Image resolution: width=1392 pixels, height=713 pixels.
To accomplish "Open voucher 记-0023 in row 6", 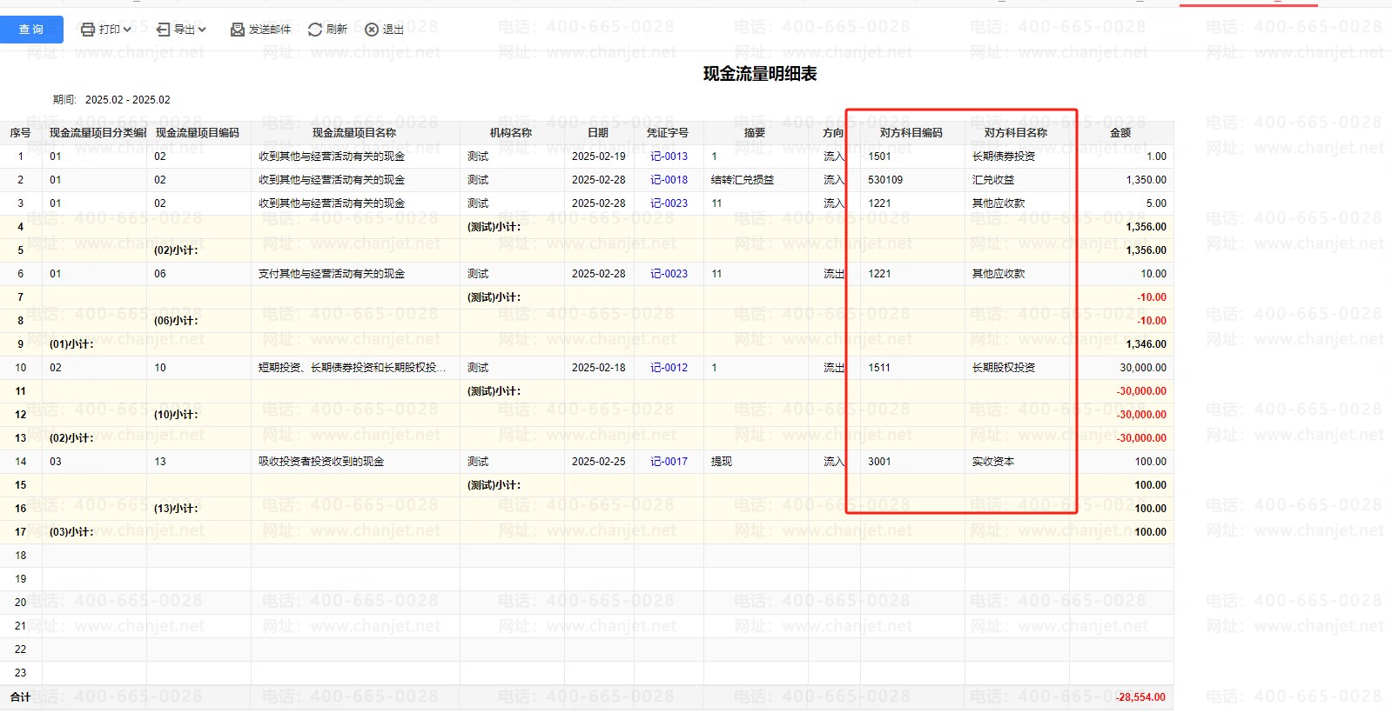I will point(669,274).
